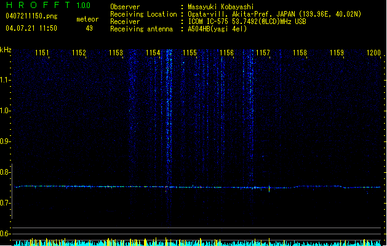The height and width of the screenshot is (246, 387).
Task: Click the meteor count 49
Action: point(89,28)
